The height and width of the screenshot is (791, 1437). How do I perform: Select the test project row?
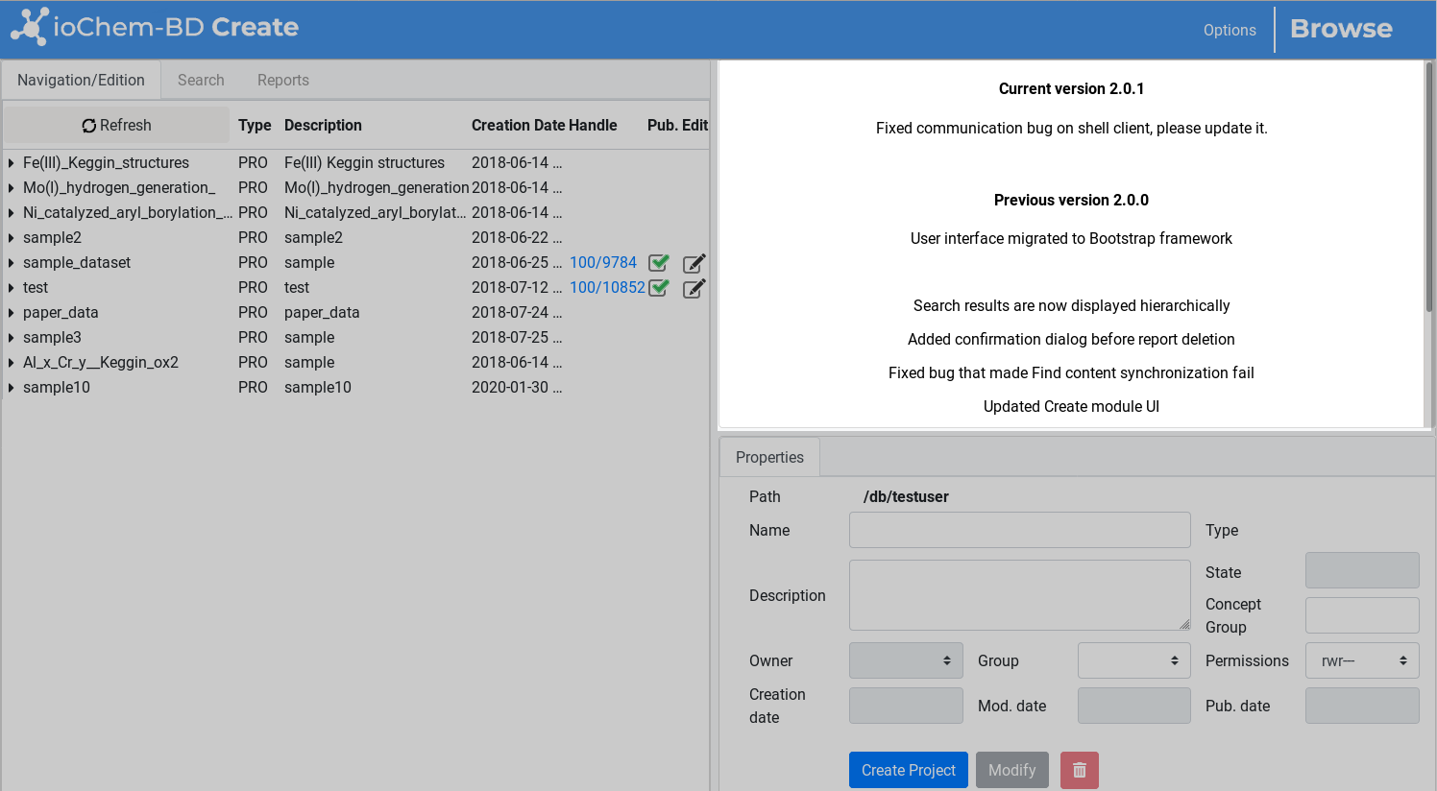pyautogui.click(x=355, y=288)
